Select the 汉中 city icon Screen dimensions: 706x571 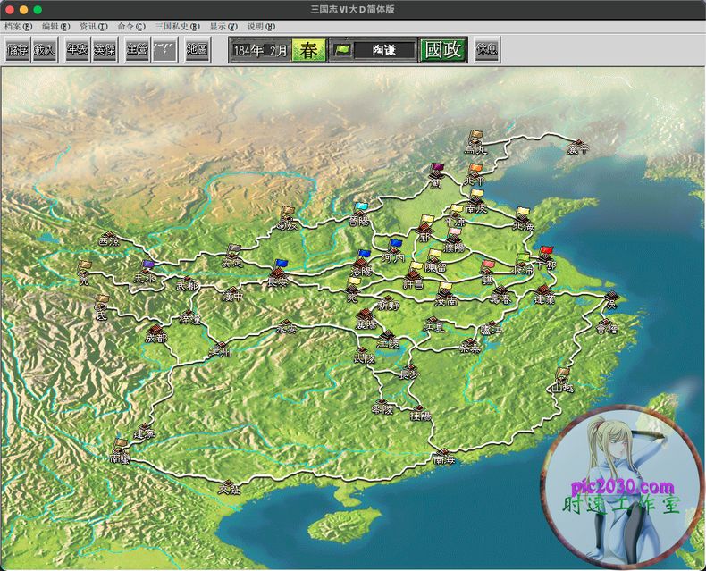(232, 294)
